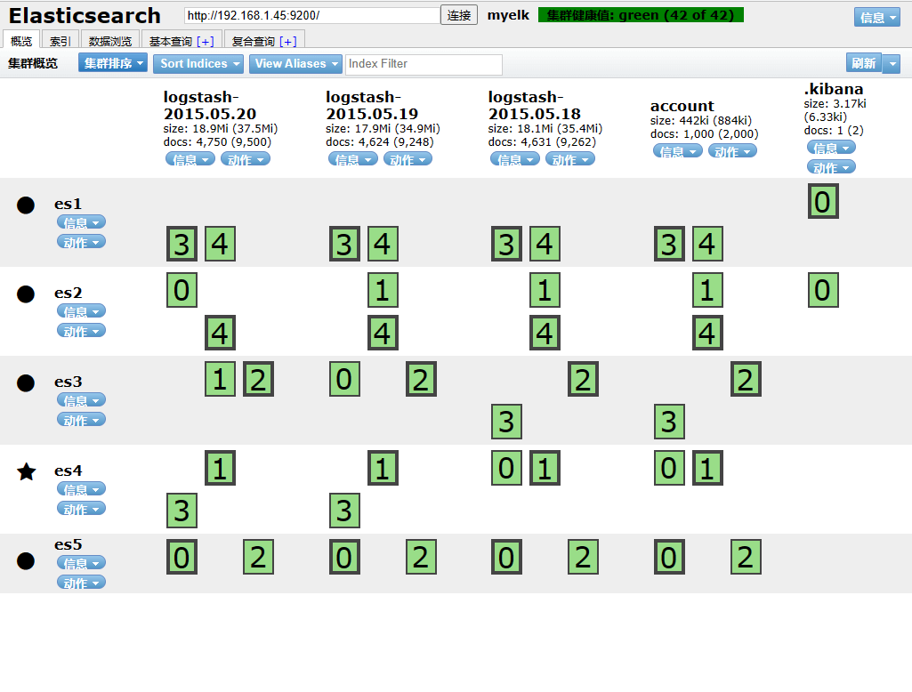Select shard 0 of account on es5
The height and width of the screenshot is (692, 912).
tap(669, 557)
